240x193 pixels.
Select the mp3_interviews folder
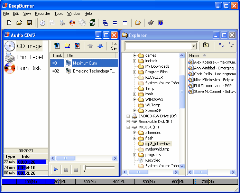click(x=158, y=144)
